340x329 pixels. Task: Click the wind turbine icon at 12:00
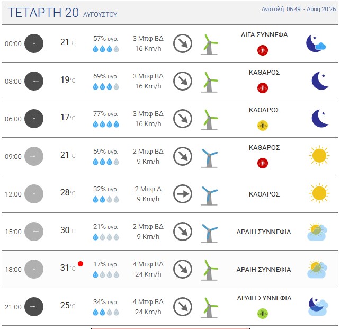209,195
